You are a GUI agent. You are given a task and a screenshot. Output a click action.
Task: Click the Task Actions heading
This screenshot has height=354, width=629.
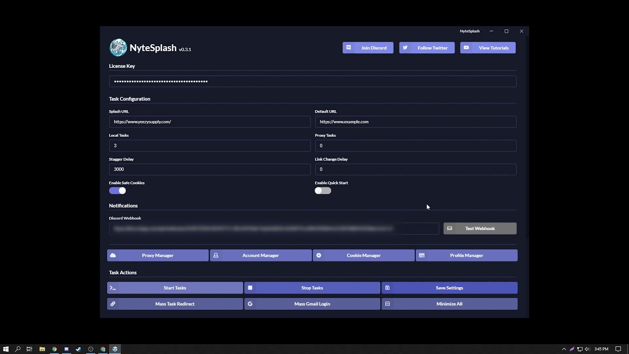(123, 272)
